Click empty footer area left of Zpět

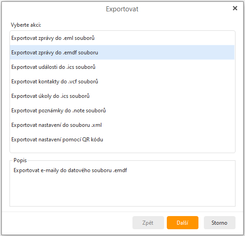click(67, 223)
